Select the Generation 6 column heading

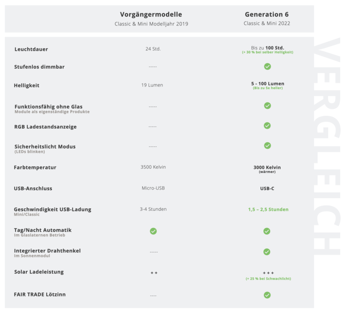267,14
